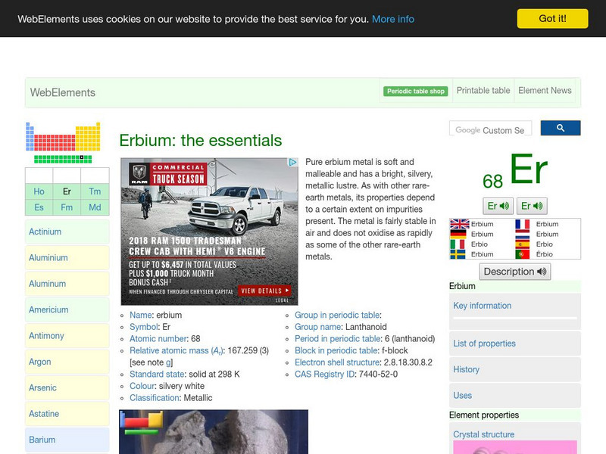Click the Google Custom Search field
606x454 pixels.
[x=490, y=129]
